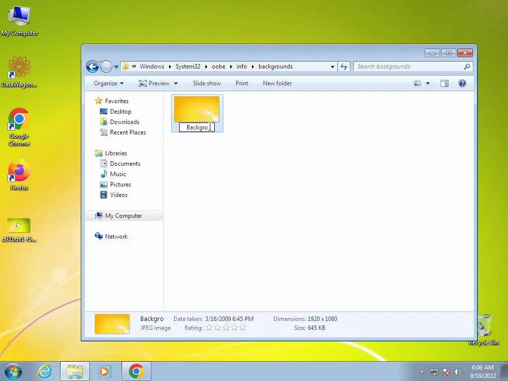Image resolution: width=508 pixels, height=381 pixels.
Task: Set rating to three stars
Action: [x=226, y=328]
